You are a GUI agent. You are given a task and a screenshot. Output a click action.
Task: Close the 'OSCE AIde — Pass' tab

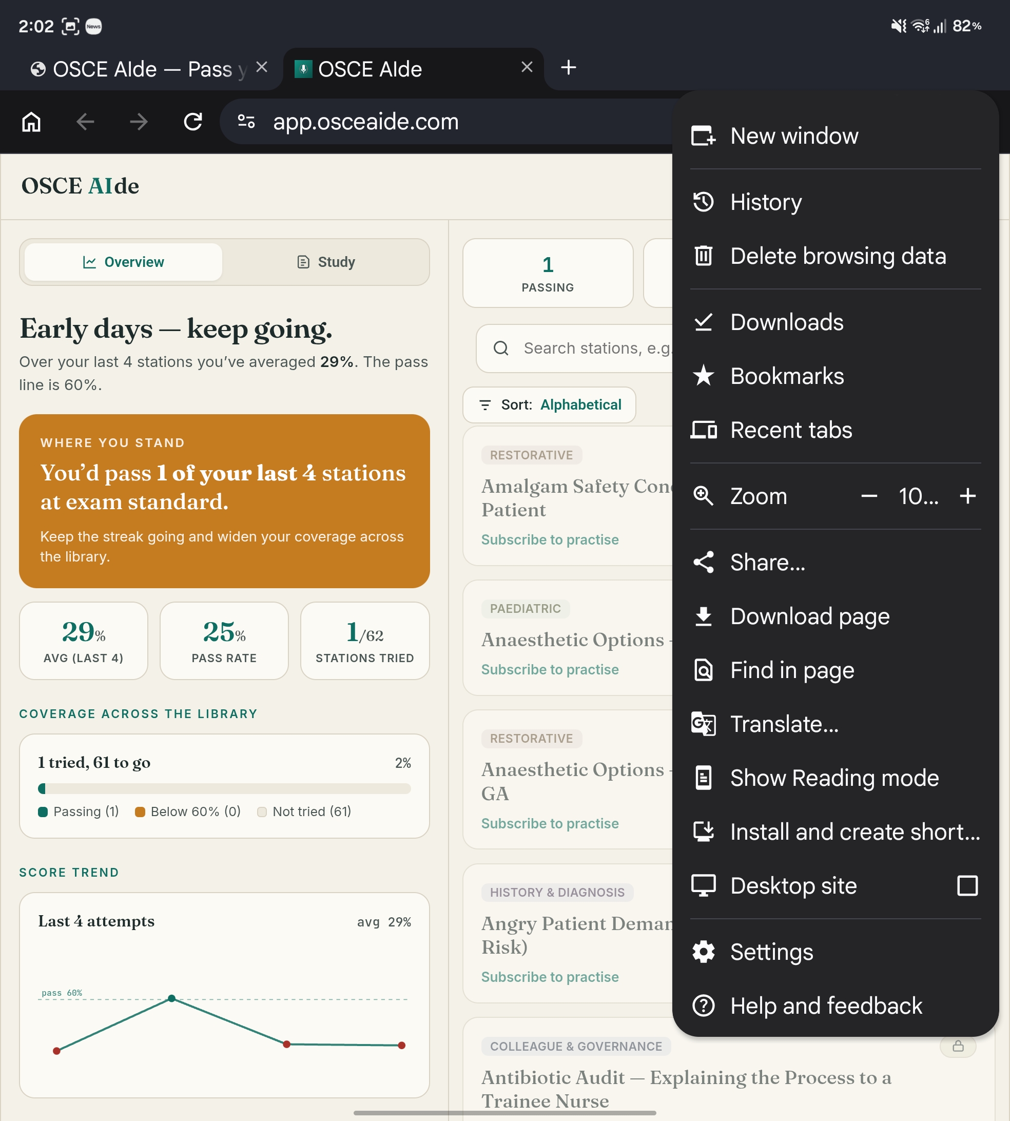coord(262,67)
